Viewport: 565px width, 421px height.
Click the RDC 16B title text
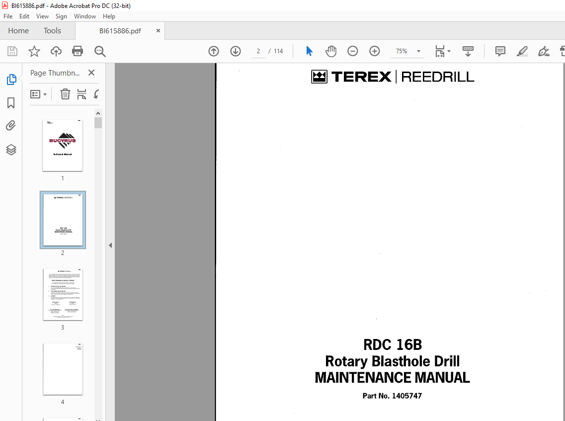pos(393,344)
